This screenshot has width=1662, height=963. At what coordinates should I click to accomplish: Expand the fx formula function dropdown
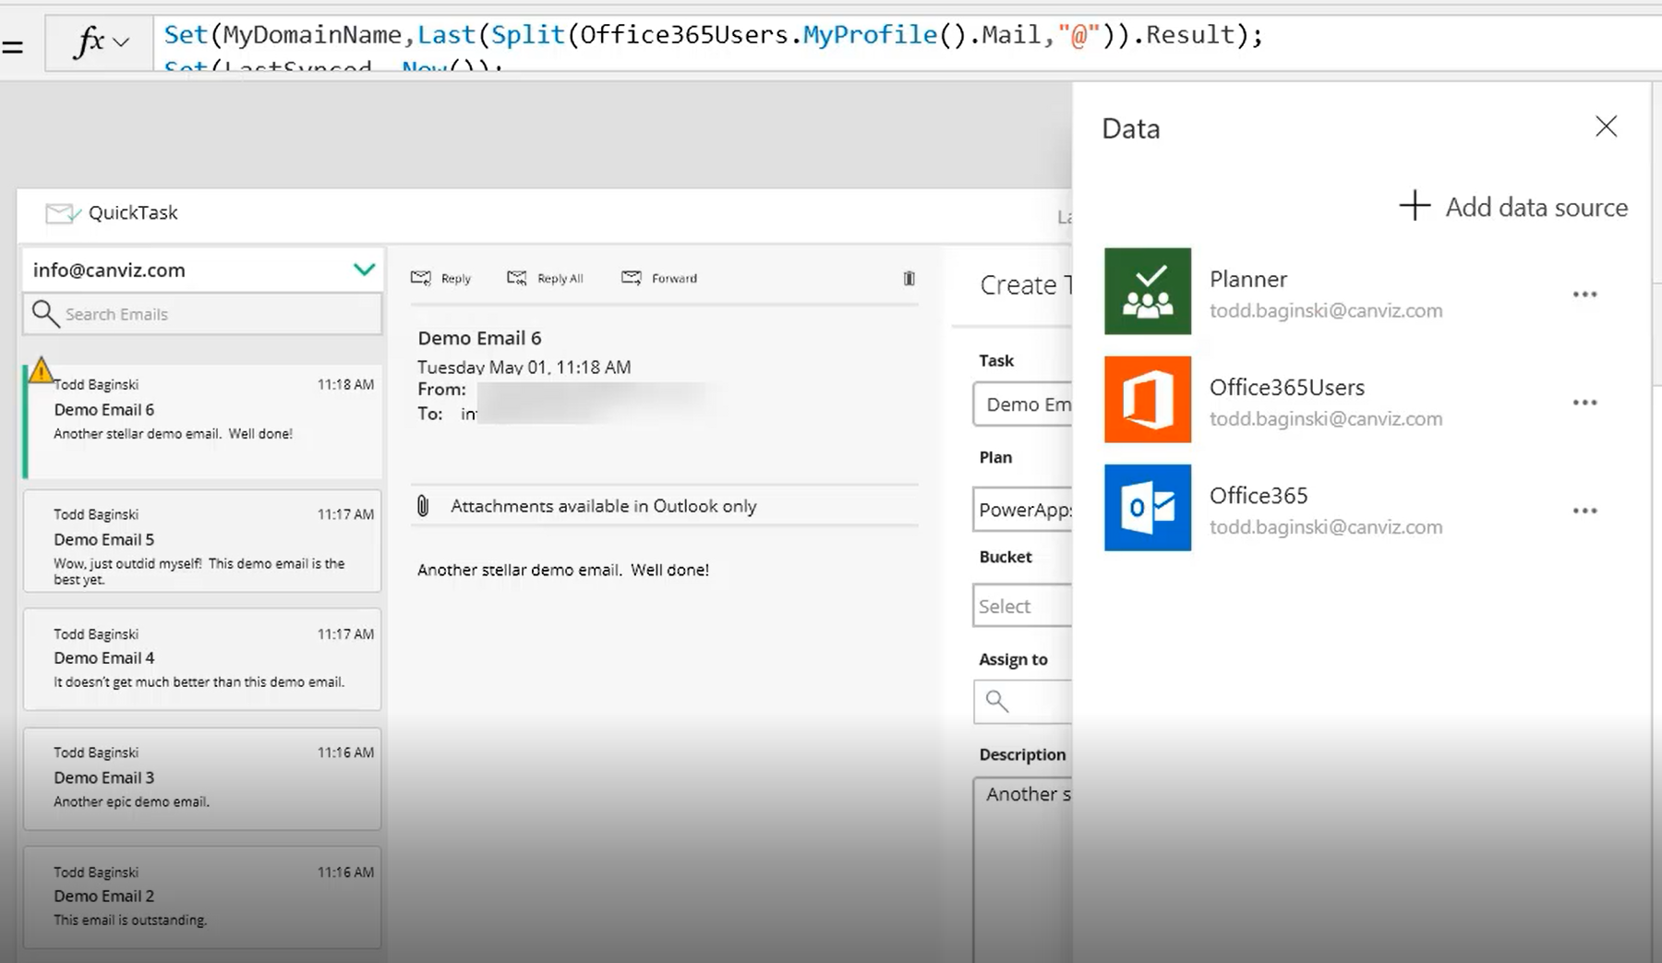pos(121,42)
